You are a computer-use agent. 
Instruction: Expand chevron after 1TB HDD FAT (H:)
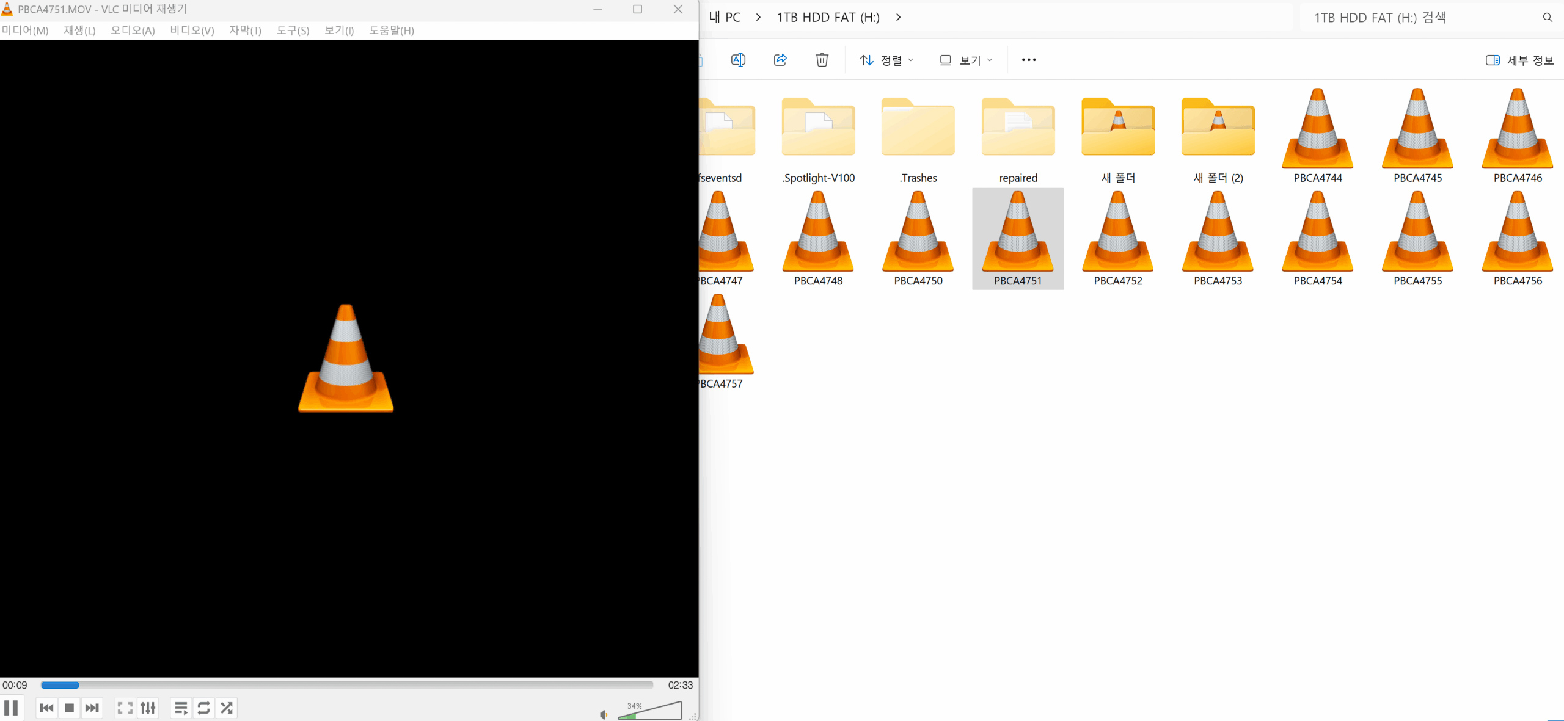click(x=898, y=18)
